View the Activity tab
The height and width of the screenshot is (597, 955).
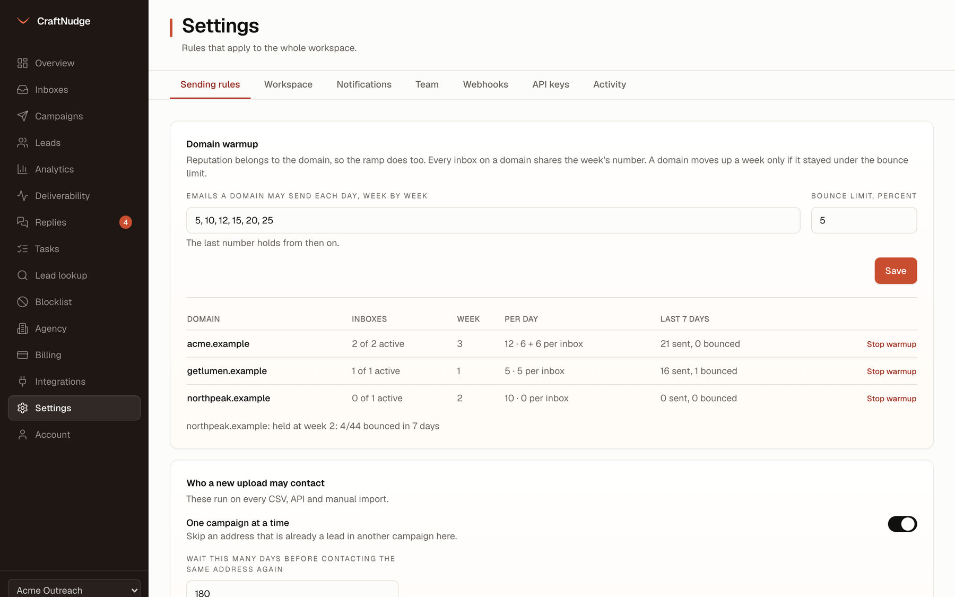(x=610, y=84)
